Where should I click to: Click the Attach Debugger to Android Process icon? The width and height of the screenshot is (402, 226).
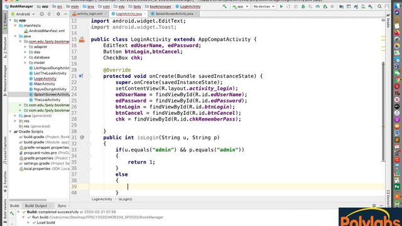pyautogui.click(x=325, y=6)
